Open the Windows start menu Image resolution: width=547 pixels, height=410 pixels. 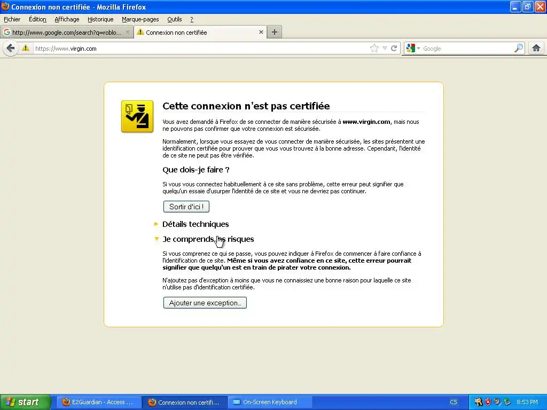25,402
